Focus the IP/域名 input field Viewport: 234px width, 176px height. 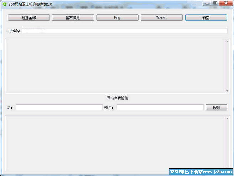125,31
